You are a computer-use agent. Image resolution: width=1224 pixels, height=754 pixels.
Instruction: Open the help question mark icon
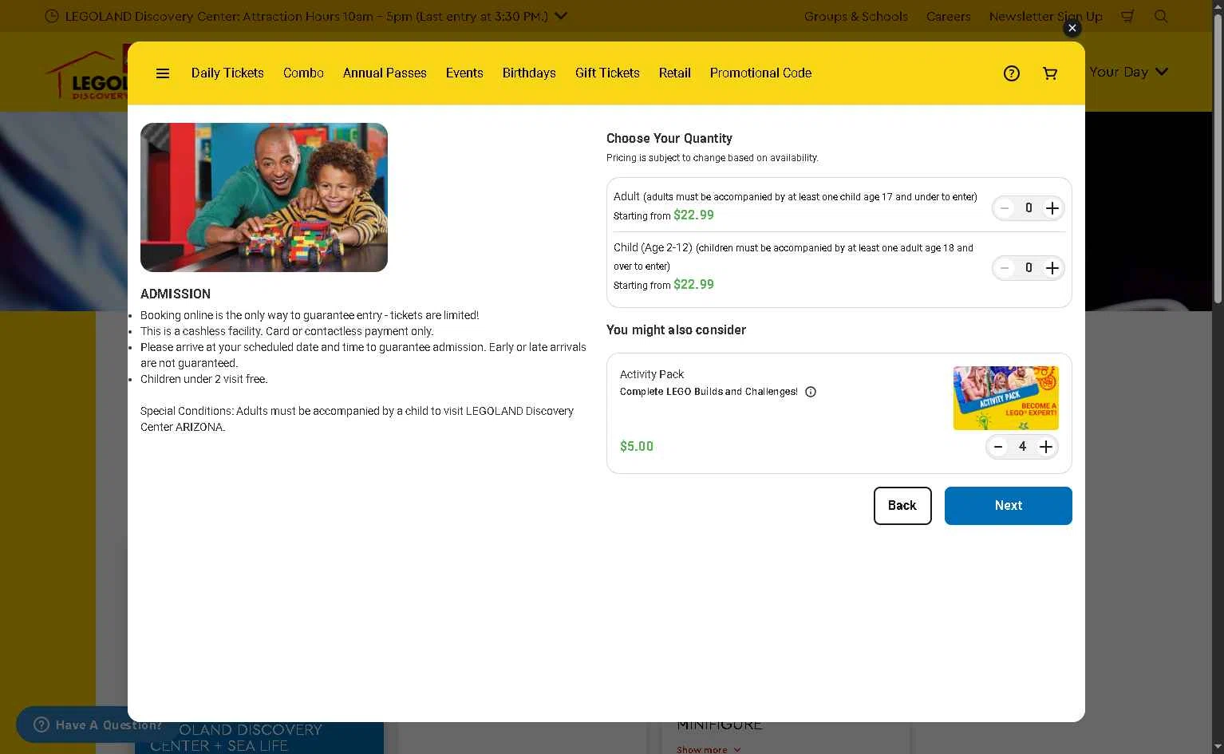1012,73
